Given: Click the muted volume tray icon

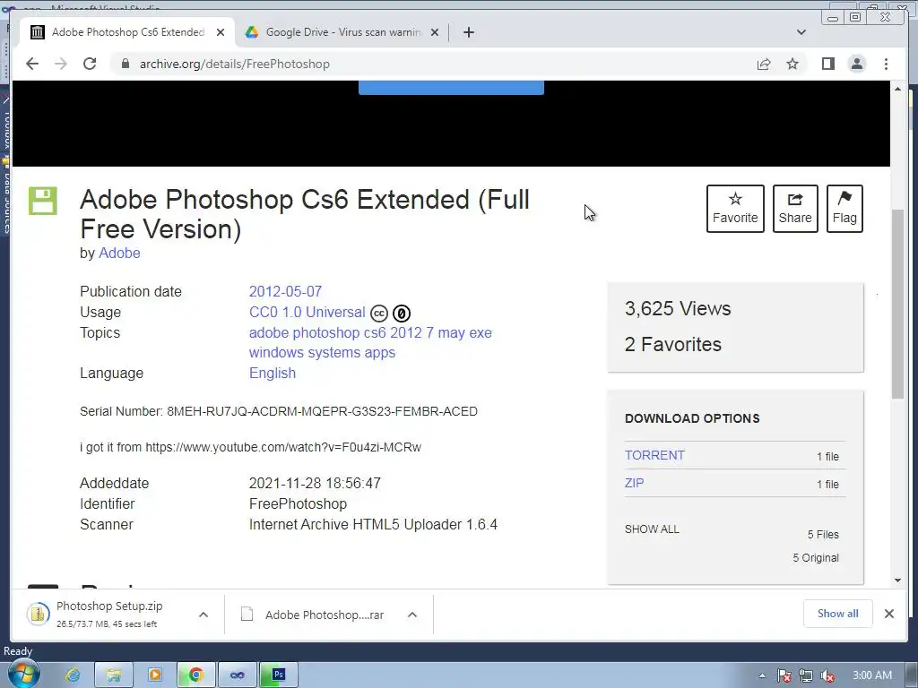Looking at the screenshot, I should click(827, 675).
